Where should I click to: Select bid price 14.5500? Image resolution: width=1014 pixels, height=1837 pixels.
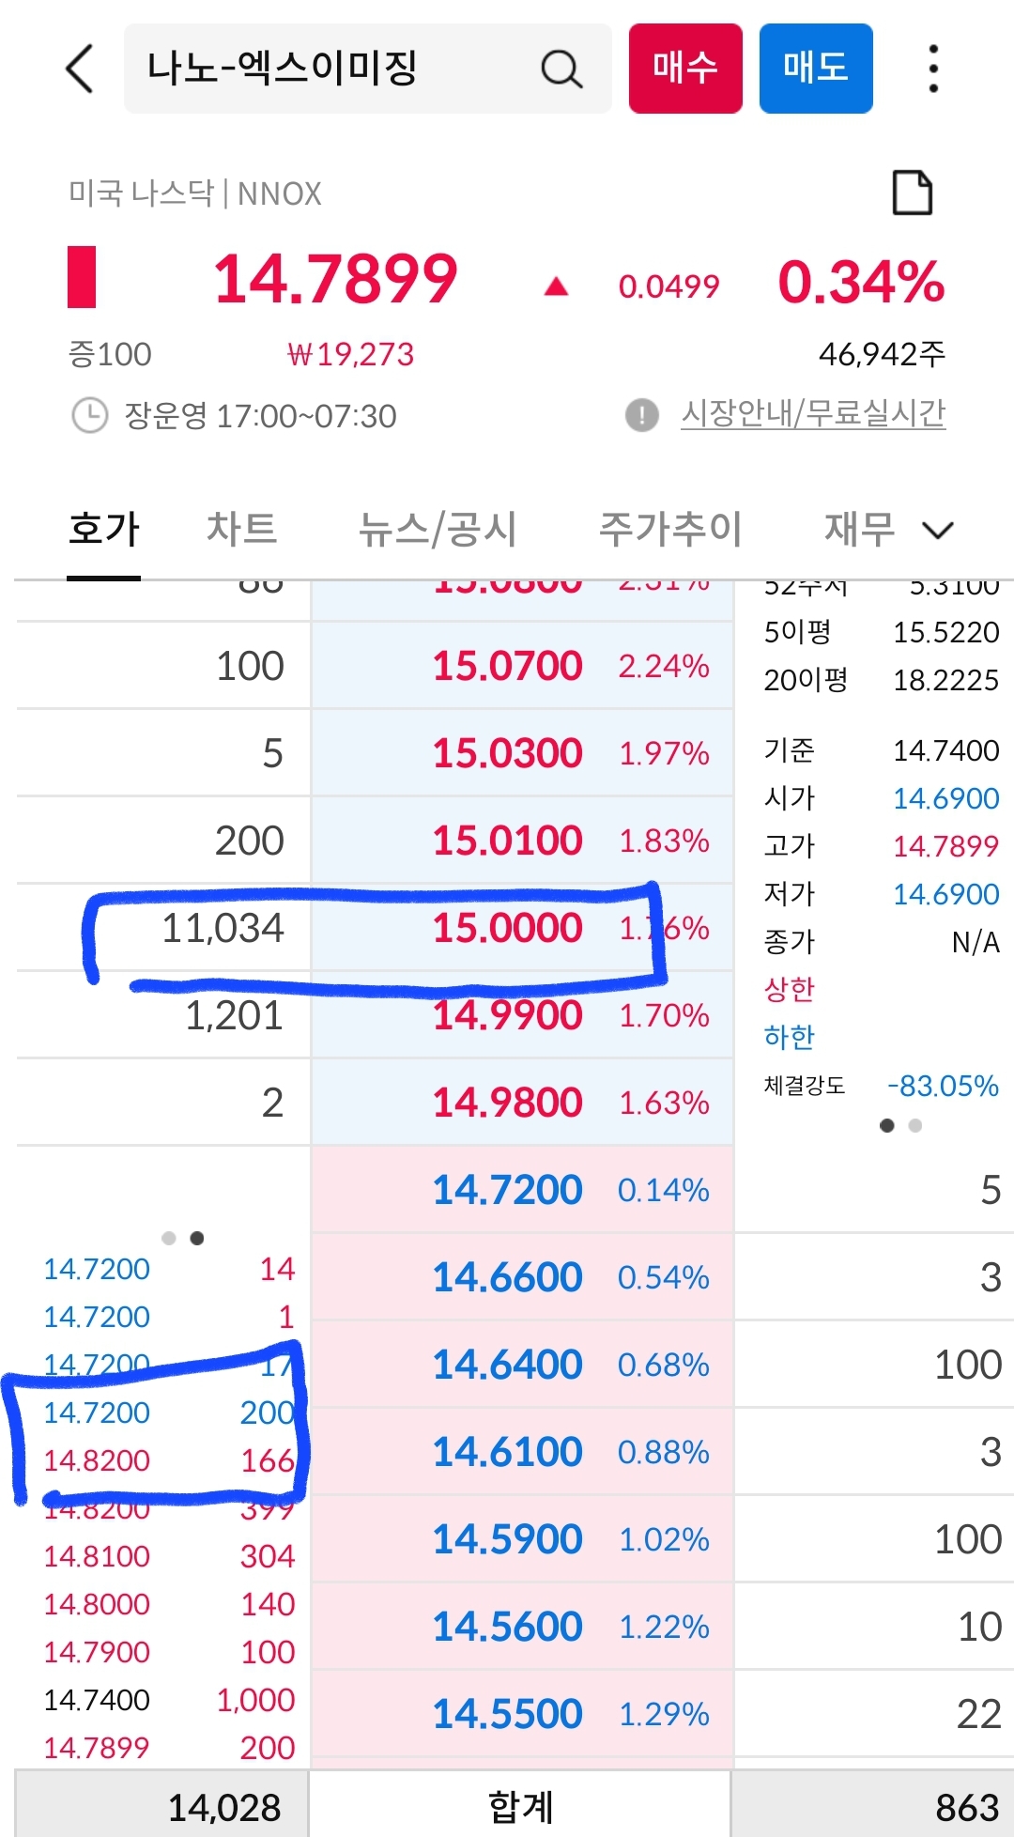[x=507, y=1714]
